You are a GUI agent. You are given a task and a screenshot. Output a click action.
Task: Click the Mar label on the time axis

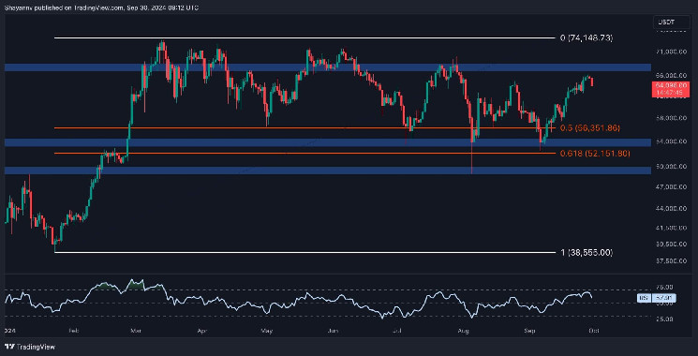coord(134,331)
